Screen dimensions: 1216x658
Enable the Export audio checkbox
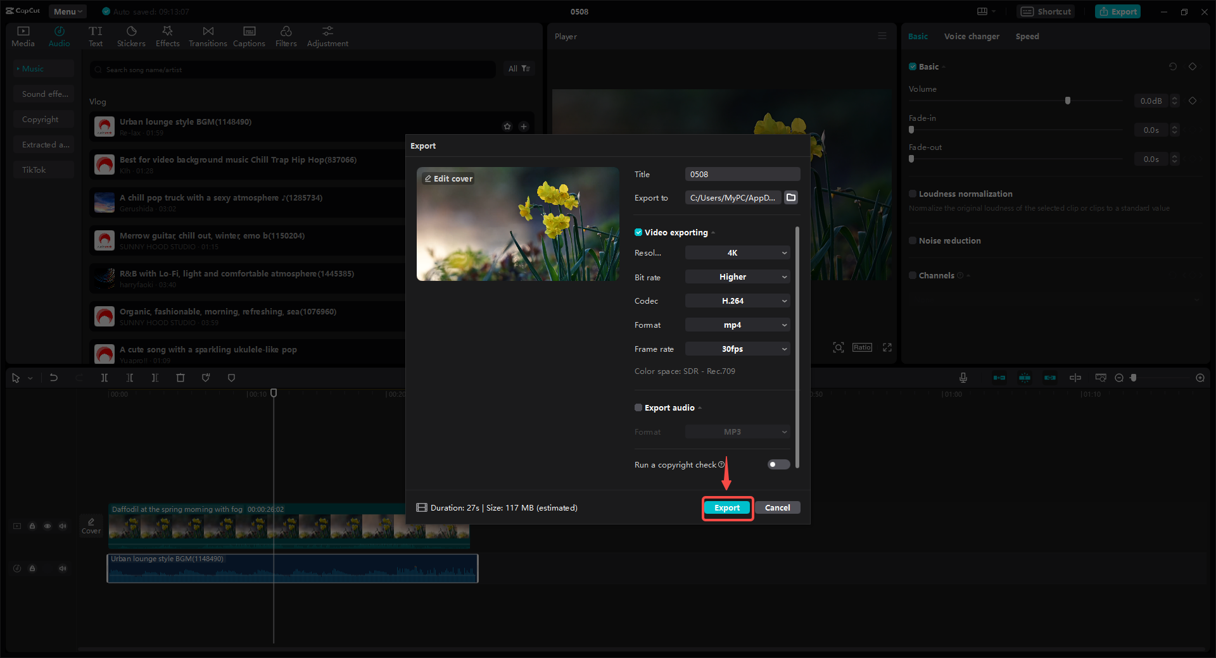tap(638, 407)
